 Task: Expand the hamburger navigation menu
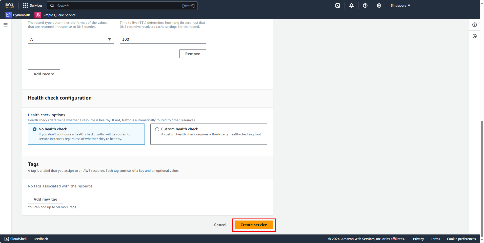pyautogui.click(x=6, y=25)
